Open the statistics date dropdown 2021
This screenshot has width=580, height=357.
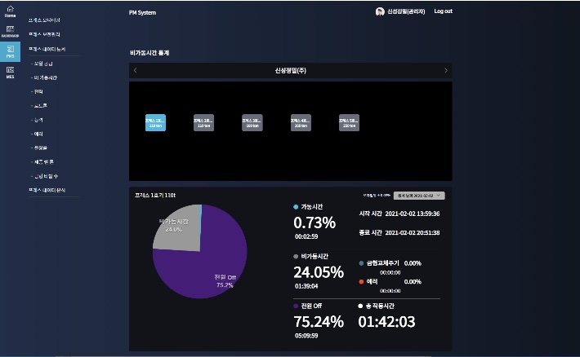coord(419,196)
